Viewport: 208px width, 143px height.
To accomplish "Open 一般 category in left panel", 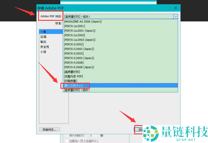I will [x=43, y=32].
